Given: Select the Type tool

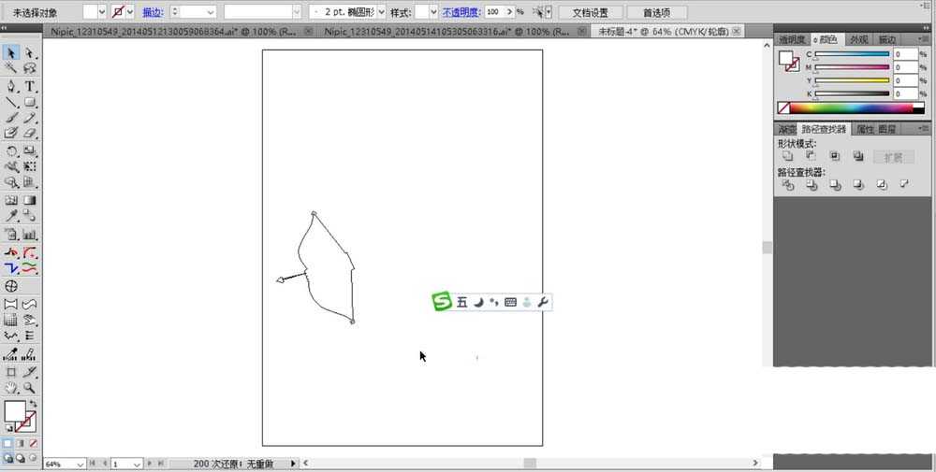Looking at the screenshot, I should [30, 86].
